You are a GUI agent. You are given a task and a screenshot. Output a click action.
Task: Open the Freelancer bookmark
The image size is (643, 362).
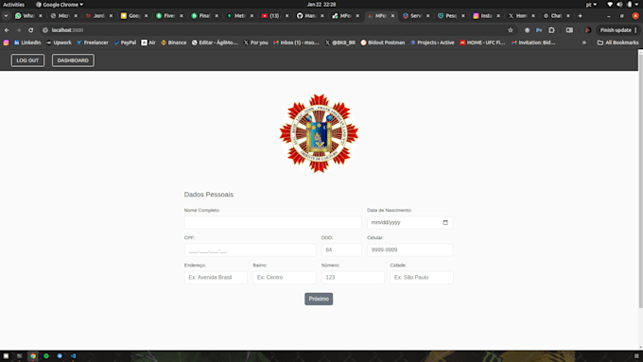tap(93, 43)
